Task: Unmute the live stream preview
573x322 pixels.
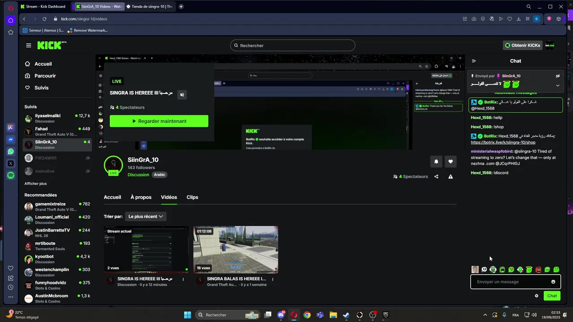Action: [182, 95]
